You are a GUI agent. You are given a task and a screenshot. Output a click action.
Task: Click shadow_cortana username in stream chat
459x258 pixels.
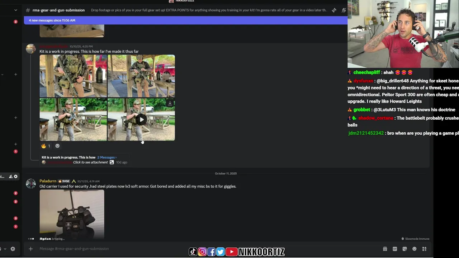pos(376,118)
